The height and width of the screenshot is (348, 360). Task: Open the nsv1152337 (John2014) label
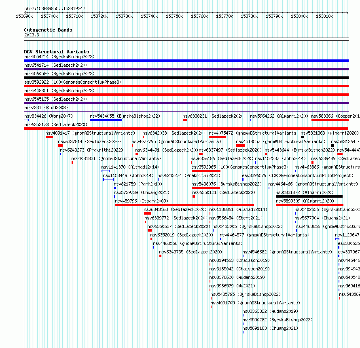point(281,158)
